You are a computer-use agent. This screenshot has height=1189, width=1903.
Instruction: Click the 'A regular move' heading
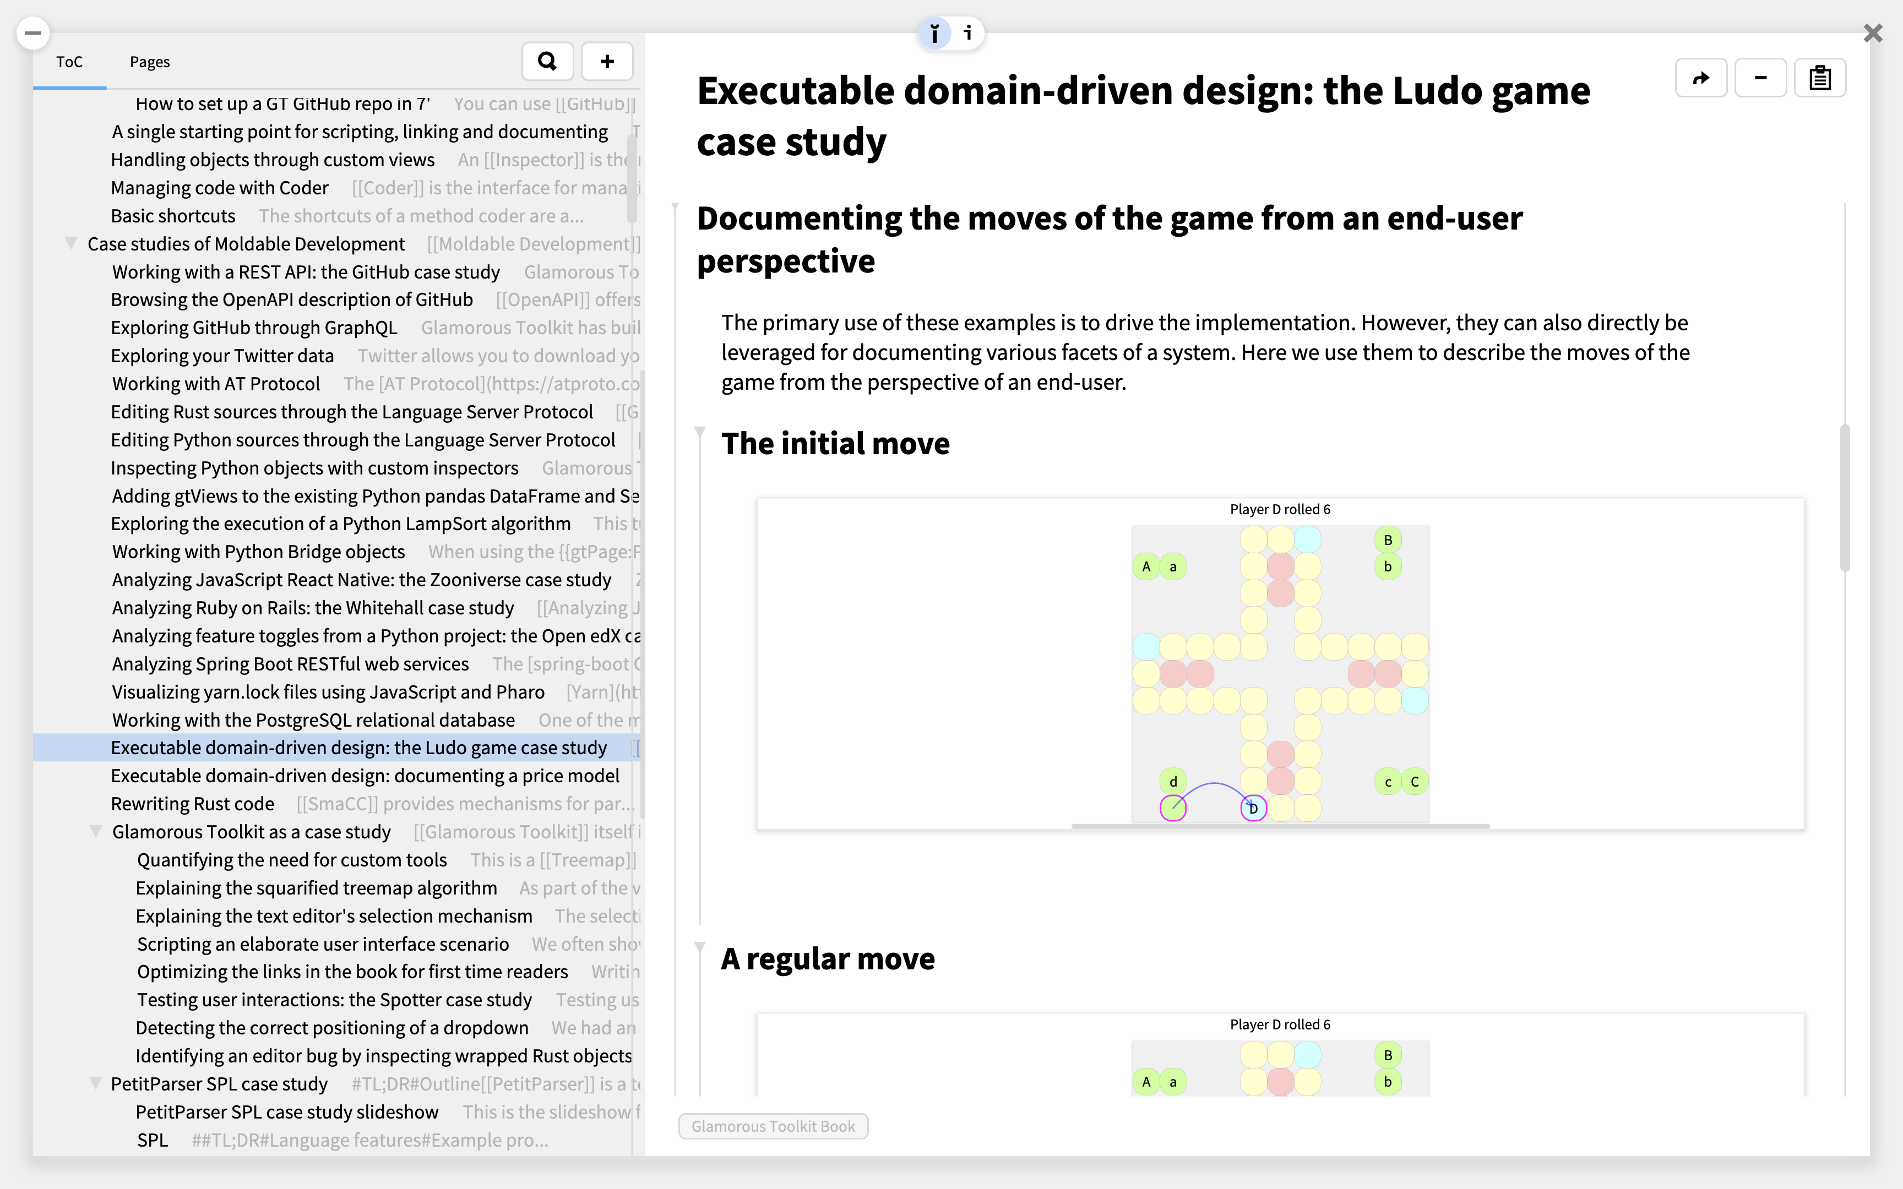(828, 958)
